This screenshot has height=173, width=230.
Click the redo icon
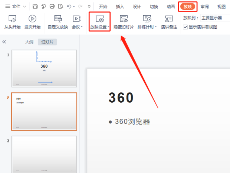click(80, 6)
